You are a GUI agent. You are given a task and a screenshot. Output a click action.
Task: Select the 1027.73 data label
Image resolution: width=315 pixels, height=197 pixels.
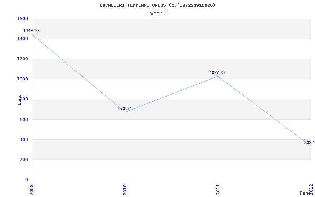click(217, 72)
